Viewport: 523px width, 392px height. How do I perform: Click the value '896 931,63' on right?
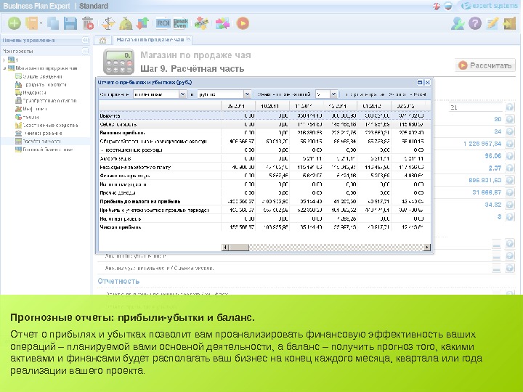[485, 180]
